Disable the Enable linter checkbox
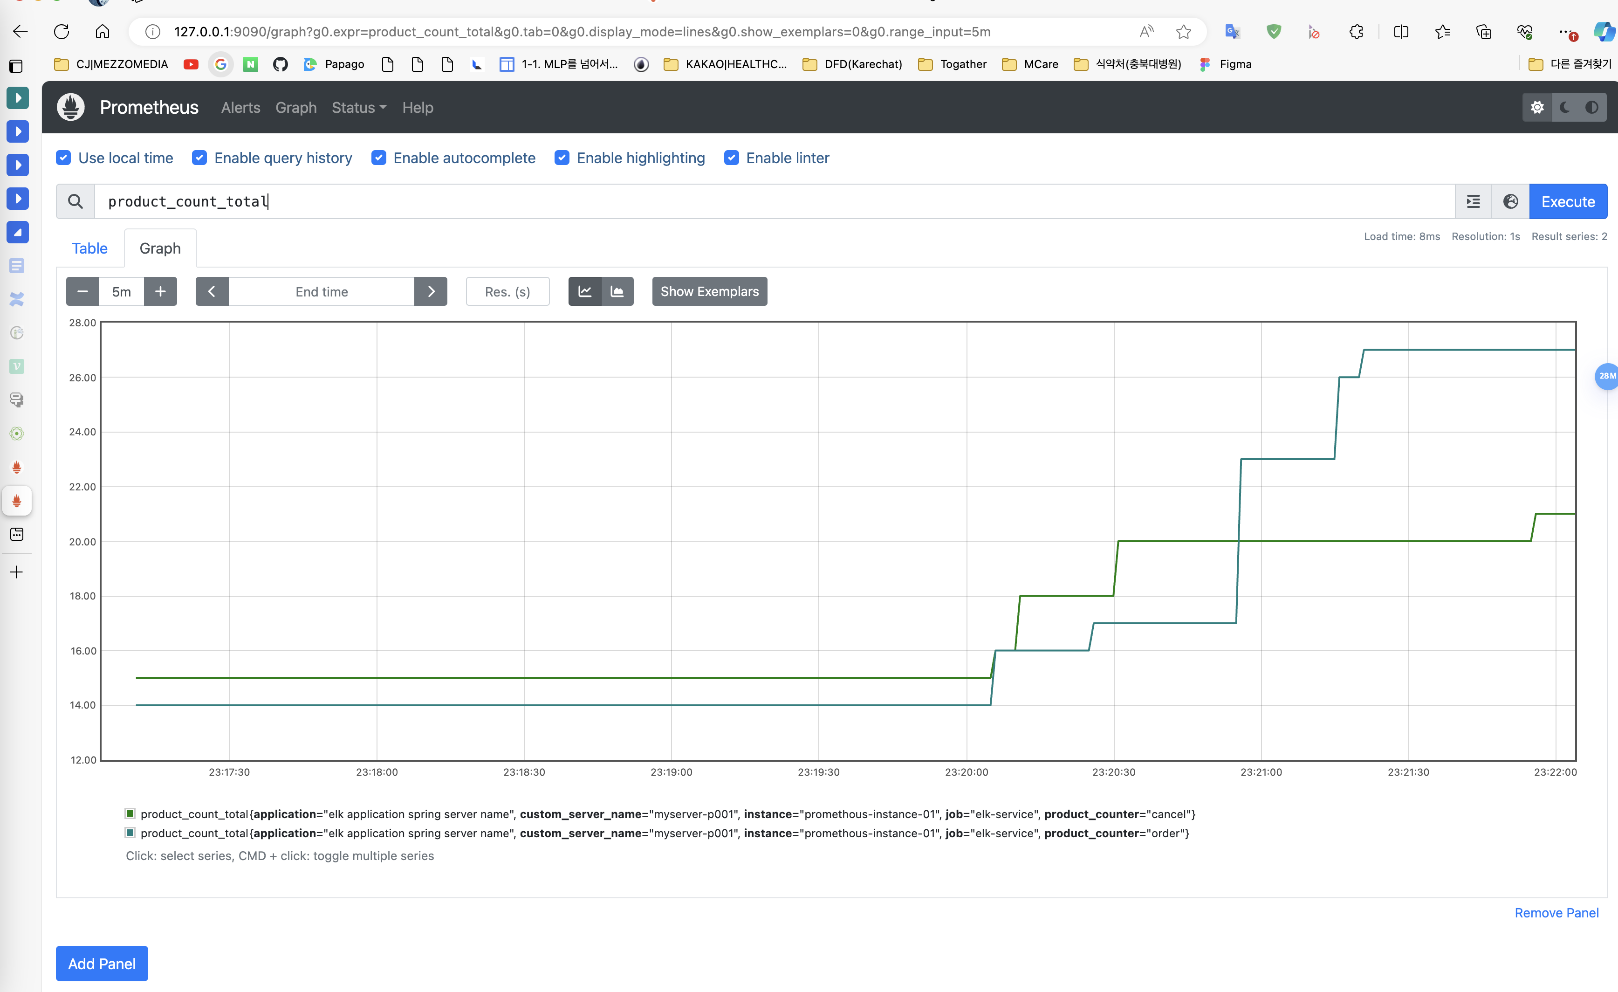 click(732, 158)
